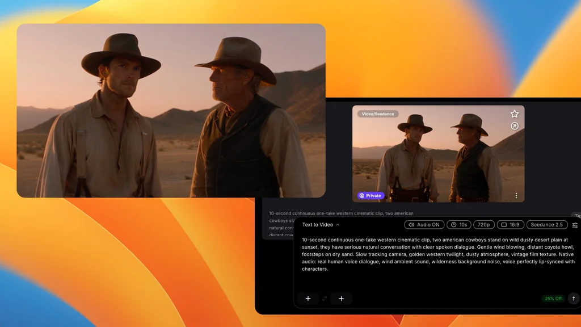Click the dimmed prompt text behind the panel
Screen dimensions: 581x327
(x=341, y=213)
